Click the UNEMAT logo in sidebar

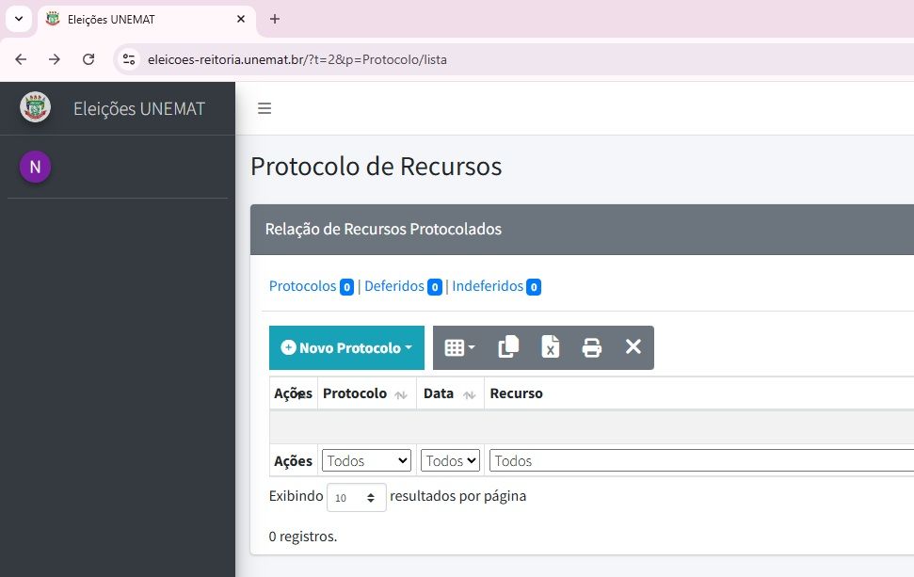[36, 107]
